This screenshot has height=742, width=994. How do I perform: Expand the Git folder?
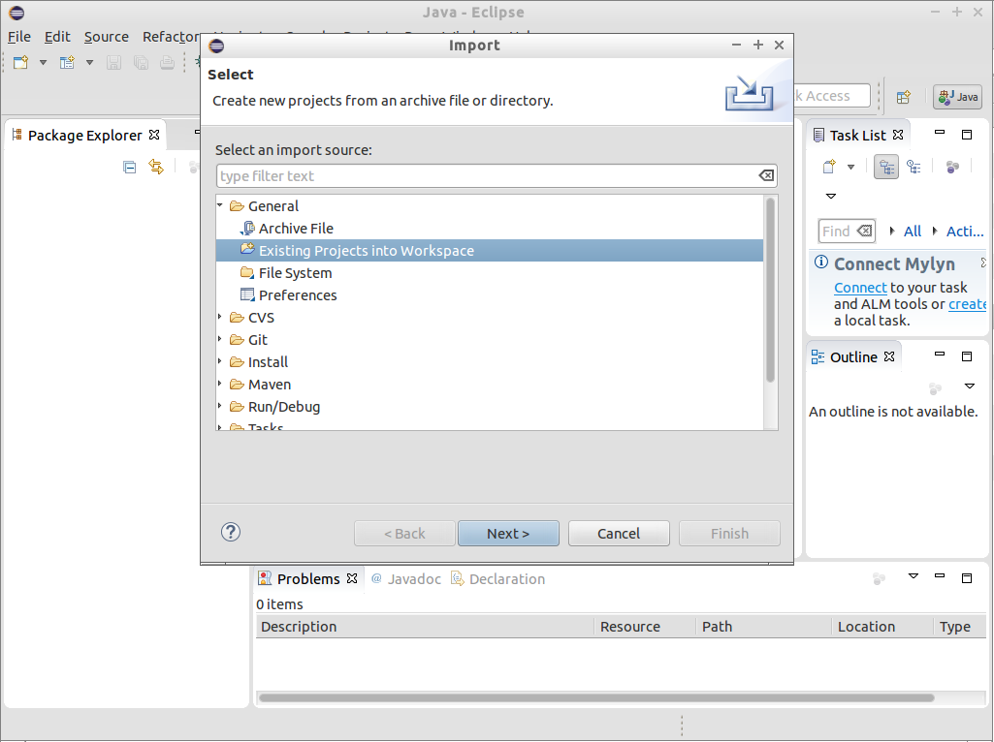(x=220, y=339)
